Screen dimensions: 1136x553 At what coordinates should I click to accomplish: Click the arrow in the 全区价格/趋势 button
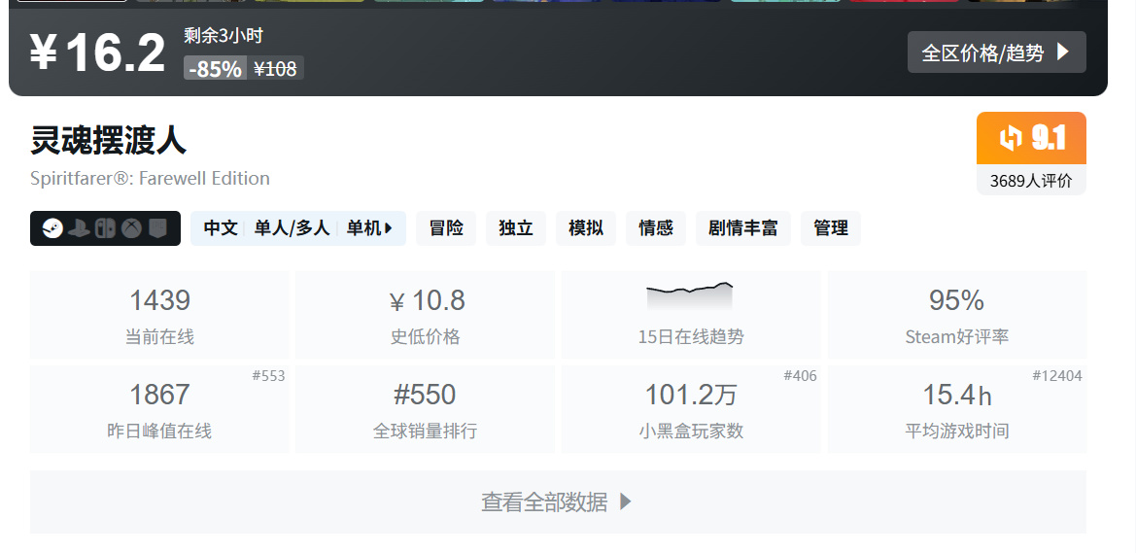point(1062,52)
